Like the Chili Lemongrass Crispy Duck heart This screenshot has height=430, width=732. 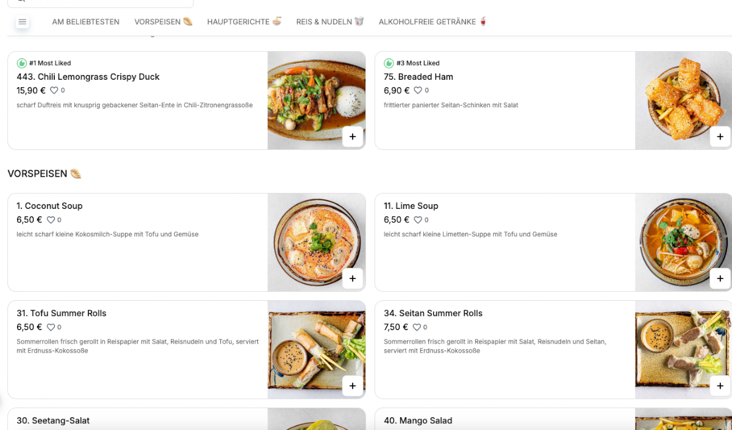click(54, 90)
